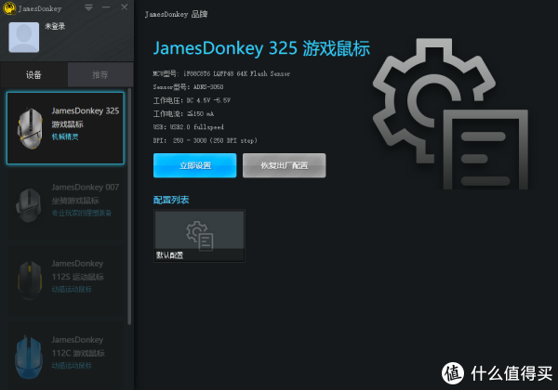
Task: Select JamesDonkey 325 游戏鼠标 device card
Action: tap(65, 128)
